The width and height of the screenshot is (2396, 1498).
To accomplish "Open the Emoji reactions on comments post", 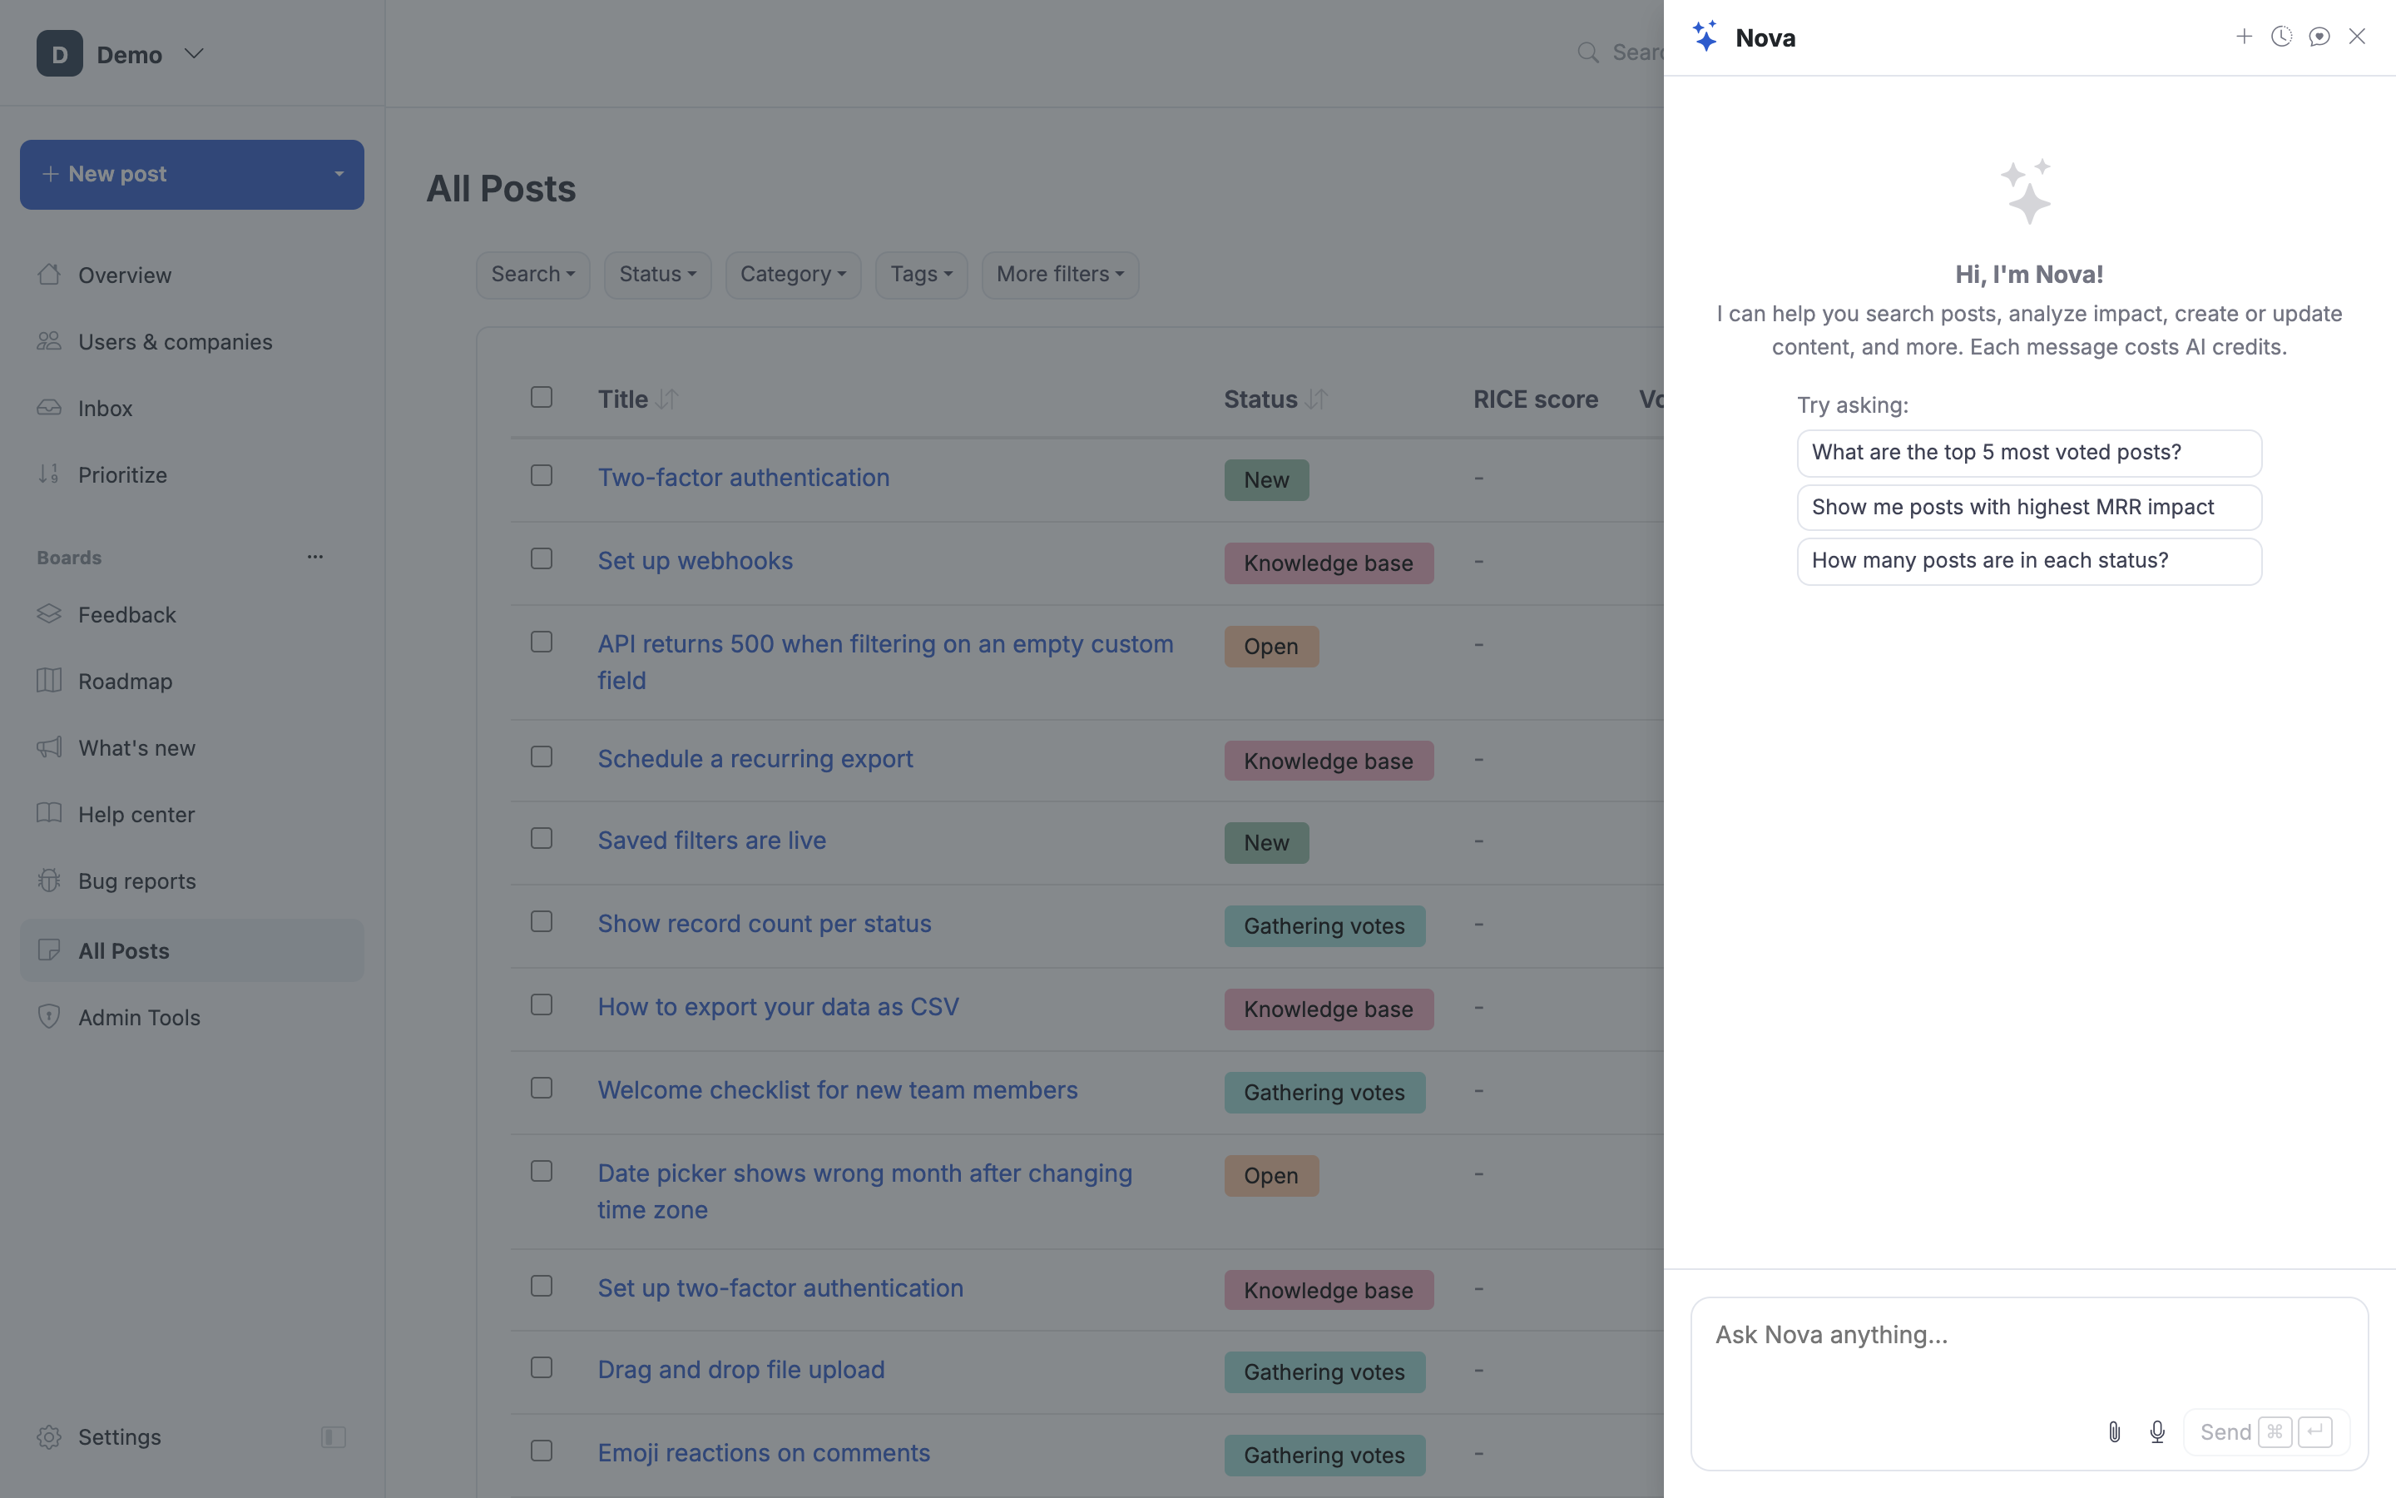I will (764, 1452).
